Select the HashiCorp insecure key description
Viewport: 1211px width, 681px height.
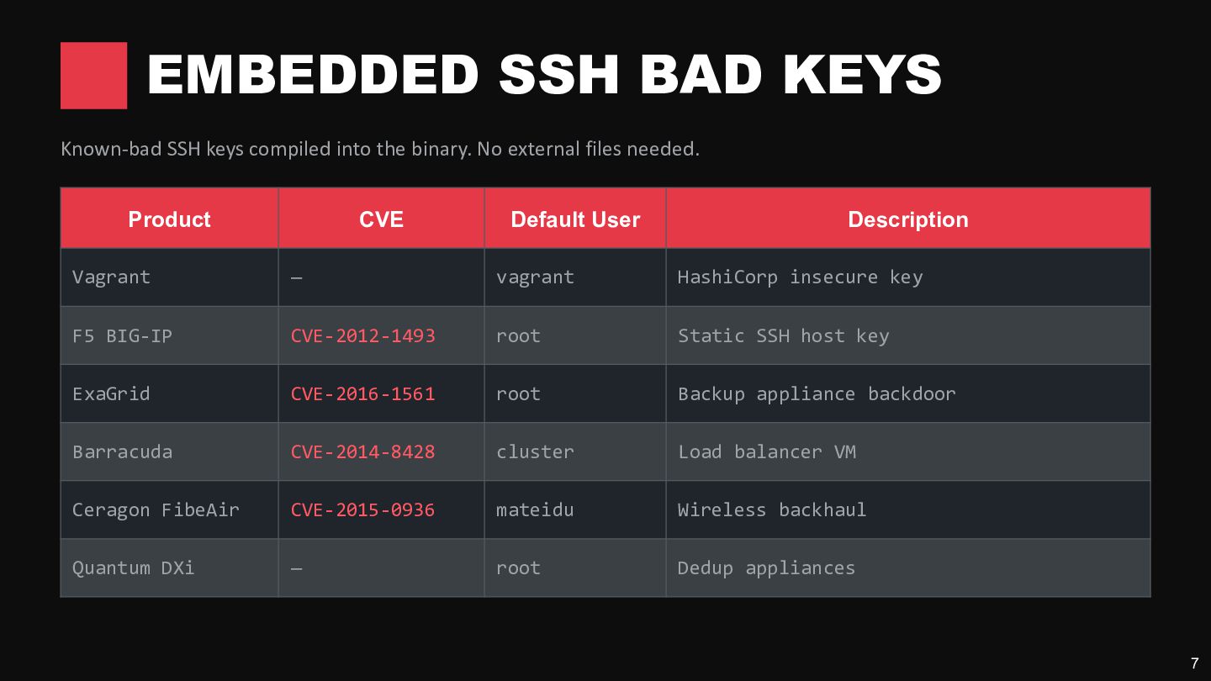[x=800, y=277]
